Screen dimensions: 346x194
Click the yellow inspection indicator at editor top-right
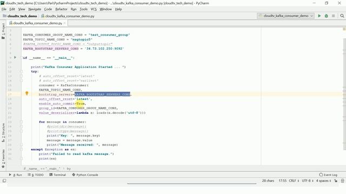[x=344, y=29]
